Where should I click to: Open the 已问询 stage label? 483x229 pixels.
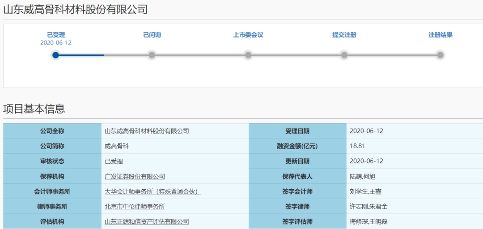click(x=152, y=35)
